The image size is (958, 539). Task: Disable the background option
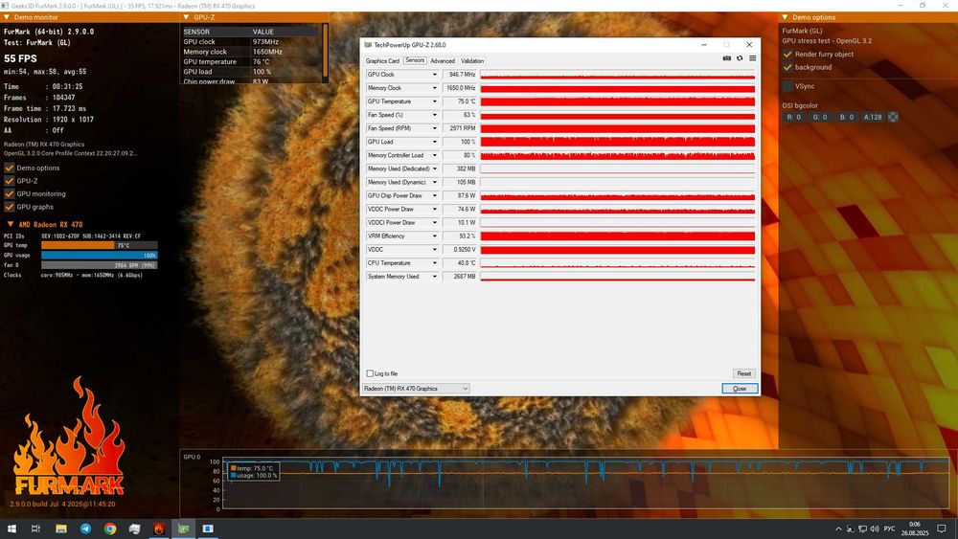(x=787, y=67)
